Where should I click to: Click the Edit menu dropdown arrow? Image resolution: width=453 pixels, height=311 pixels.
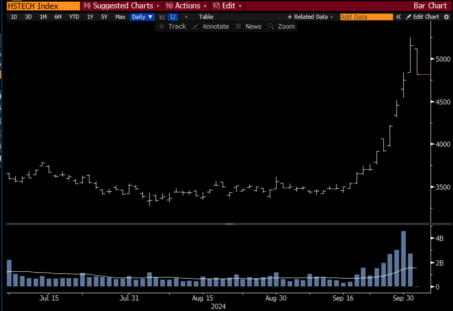[x=240, y=6]
